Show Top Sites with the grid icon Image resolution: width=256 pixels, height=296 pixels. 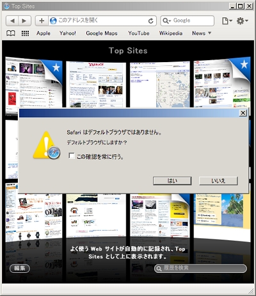pos(25,33)
